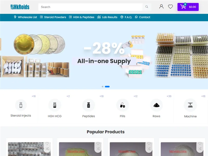
Task: Click the Machine category icon
Action: click(x=190, y=105)
